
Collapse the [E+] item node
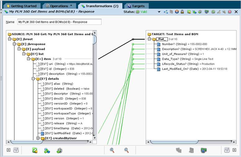point(29,59)
